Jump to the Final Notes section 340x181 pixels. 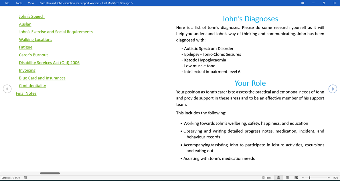point(26,93)
